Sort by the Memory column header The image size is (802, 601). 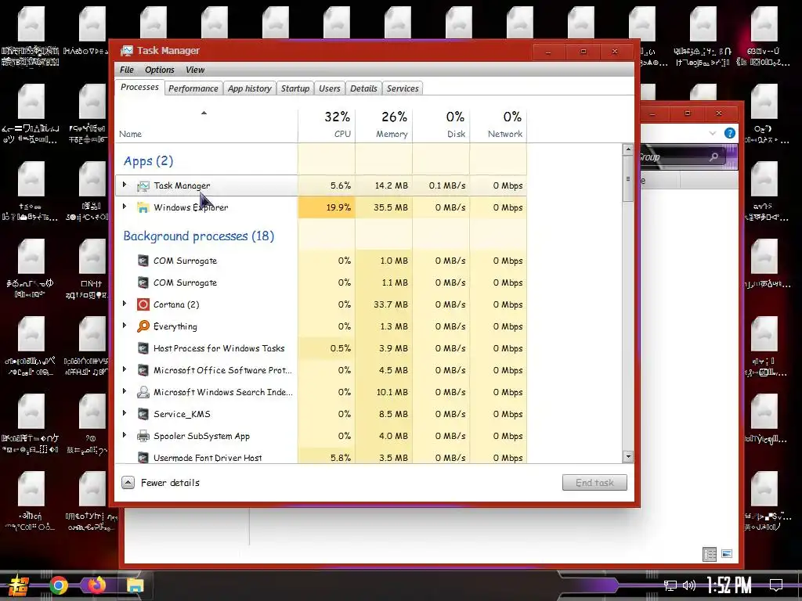[384, 124]
